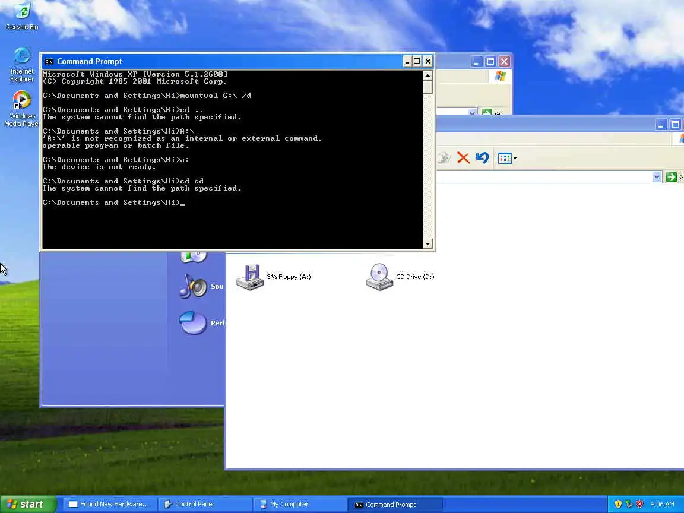
Task: Click the 'Microsoft Windows XP [Version 5.1.2600]' line
Action: (135, 74)
